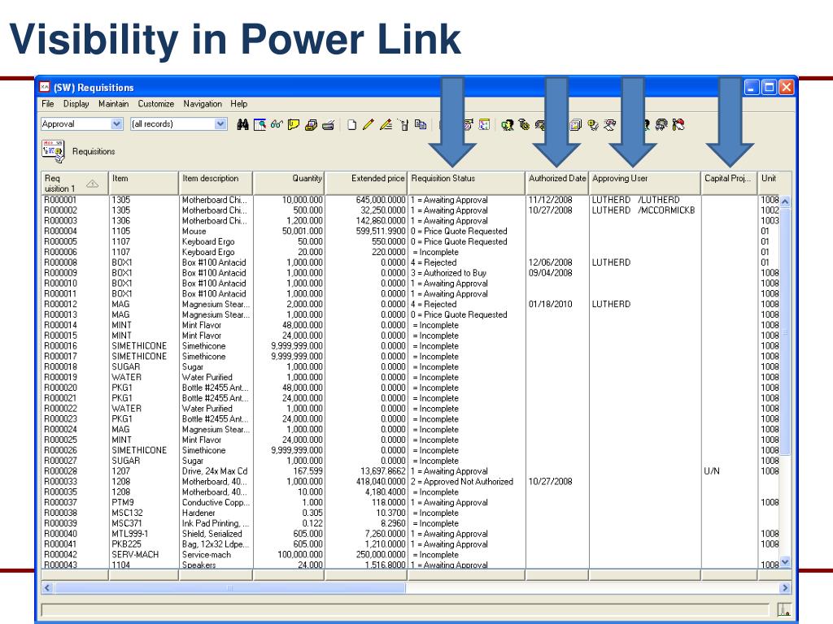Viewport: 833px width, 624px height.
Task: Click the Requisition Status column header
Action: pyautogui.click(x=466, y=183)
